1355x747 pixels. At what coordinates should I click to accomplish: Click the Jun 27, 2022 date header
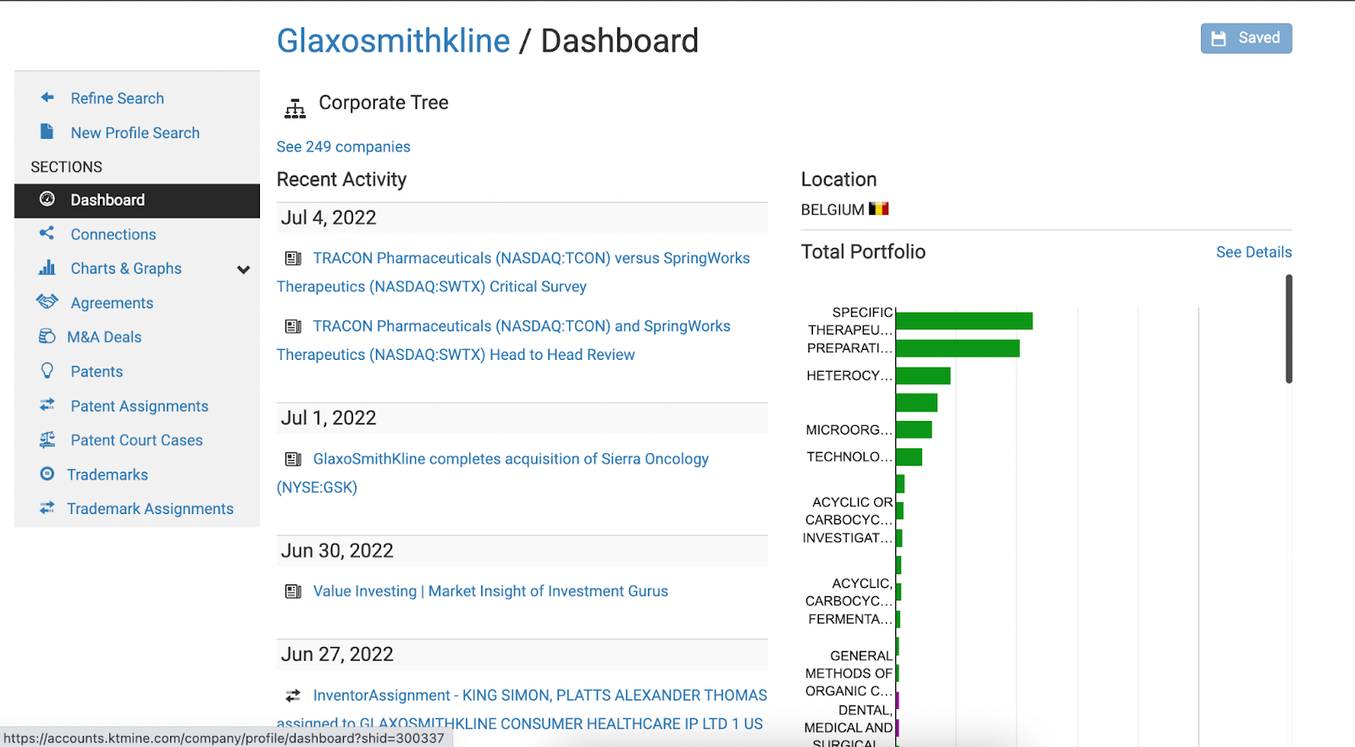pyautogui.click(x=522, y=655)
